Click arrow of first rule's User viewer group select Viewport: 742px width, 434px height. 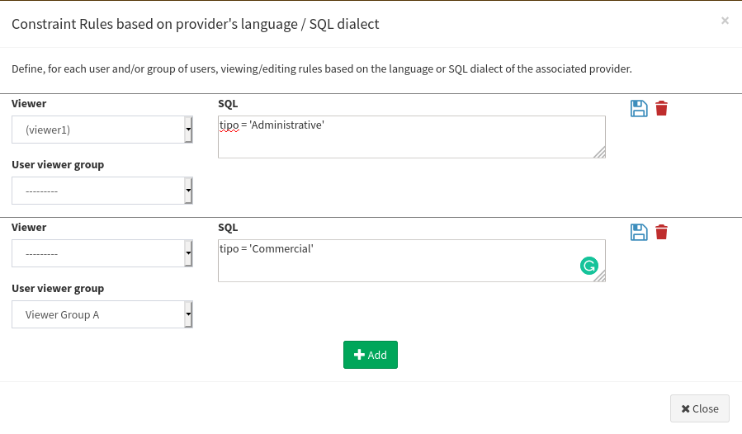[x=188, y=191]
